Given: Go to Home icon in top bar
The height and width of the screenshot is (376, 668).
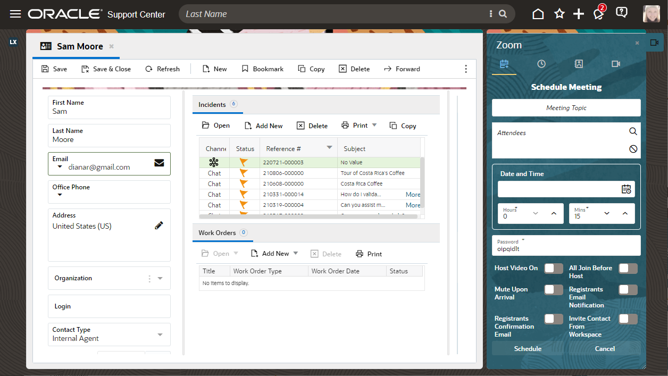Looking at the screenshot, I should click(x=538, y=14).
